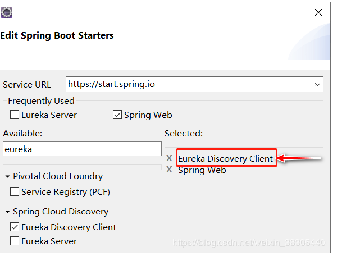Check Eureka Server in Frequently Used
Screen dimensions: 342x256
coord(15,115)
